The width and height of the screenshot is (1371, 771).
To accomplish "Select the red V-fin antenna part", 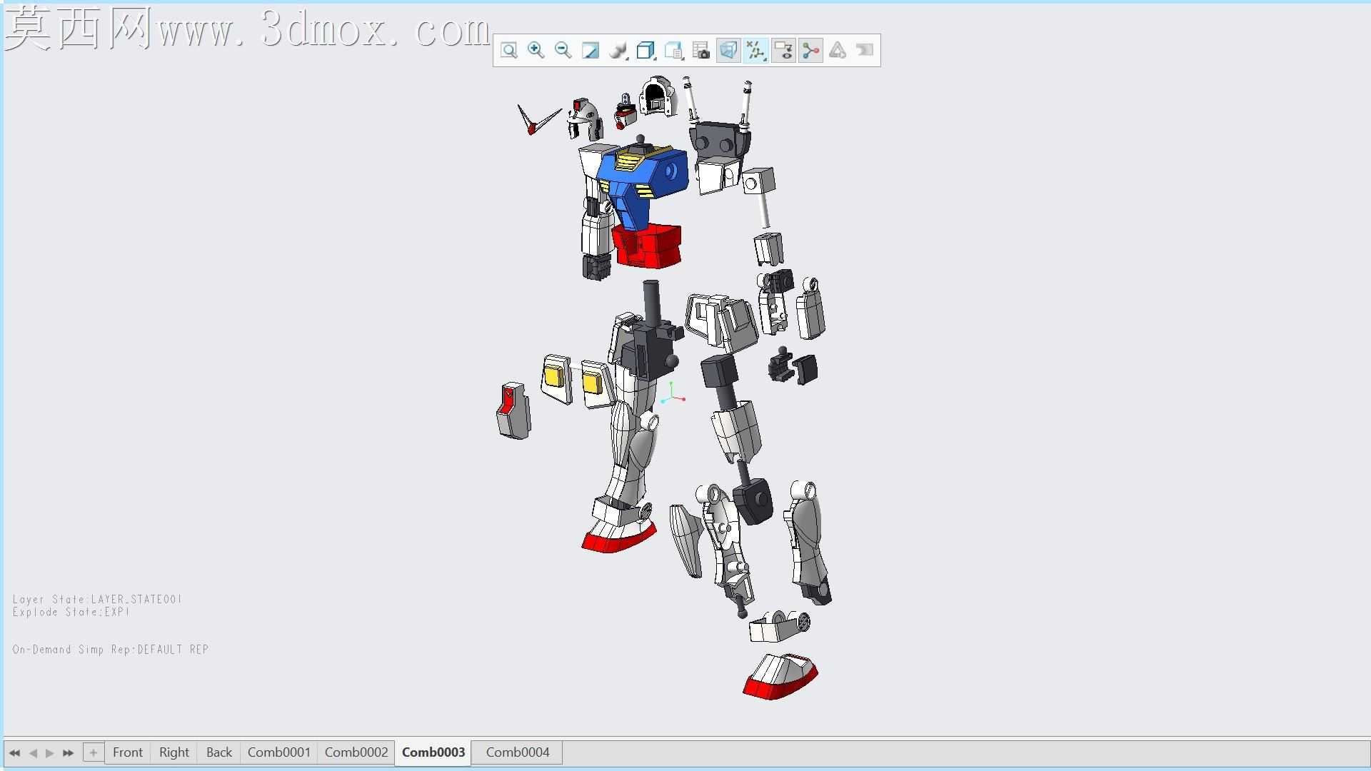I will [x=531, y=128].
